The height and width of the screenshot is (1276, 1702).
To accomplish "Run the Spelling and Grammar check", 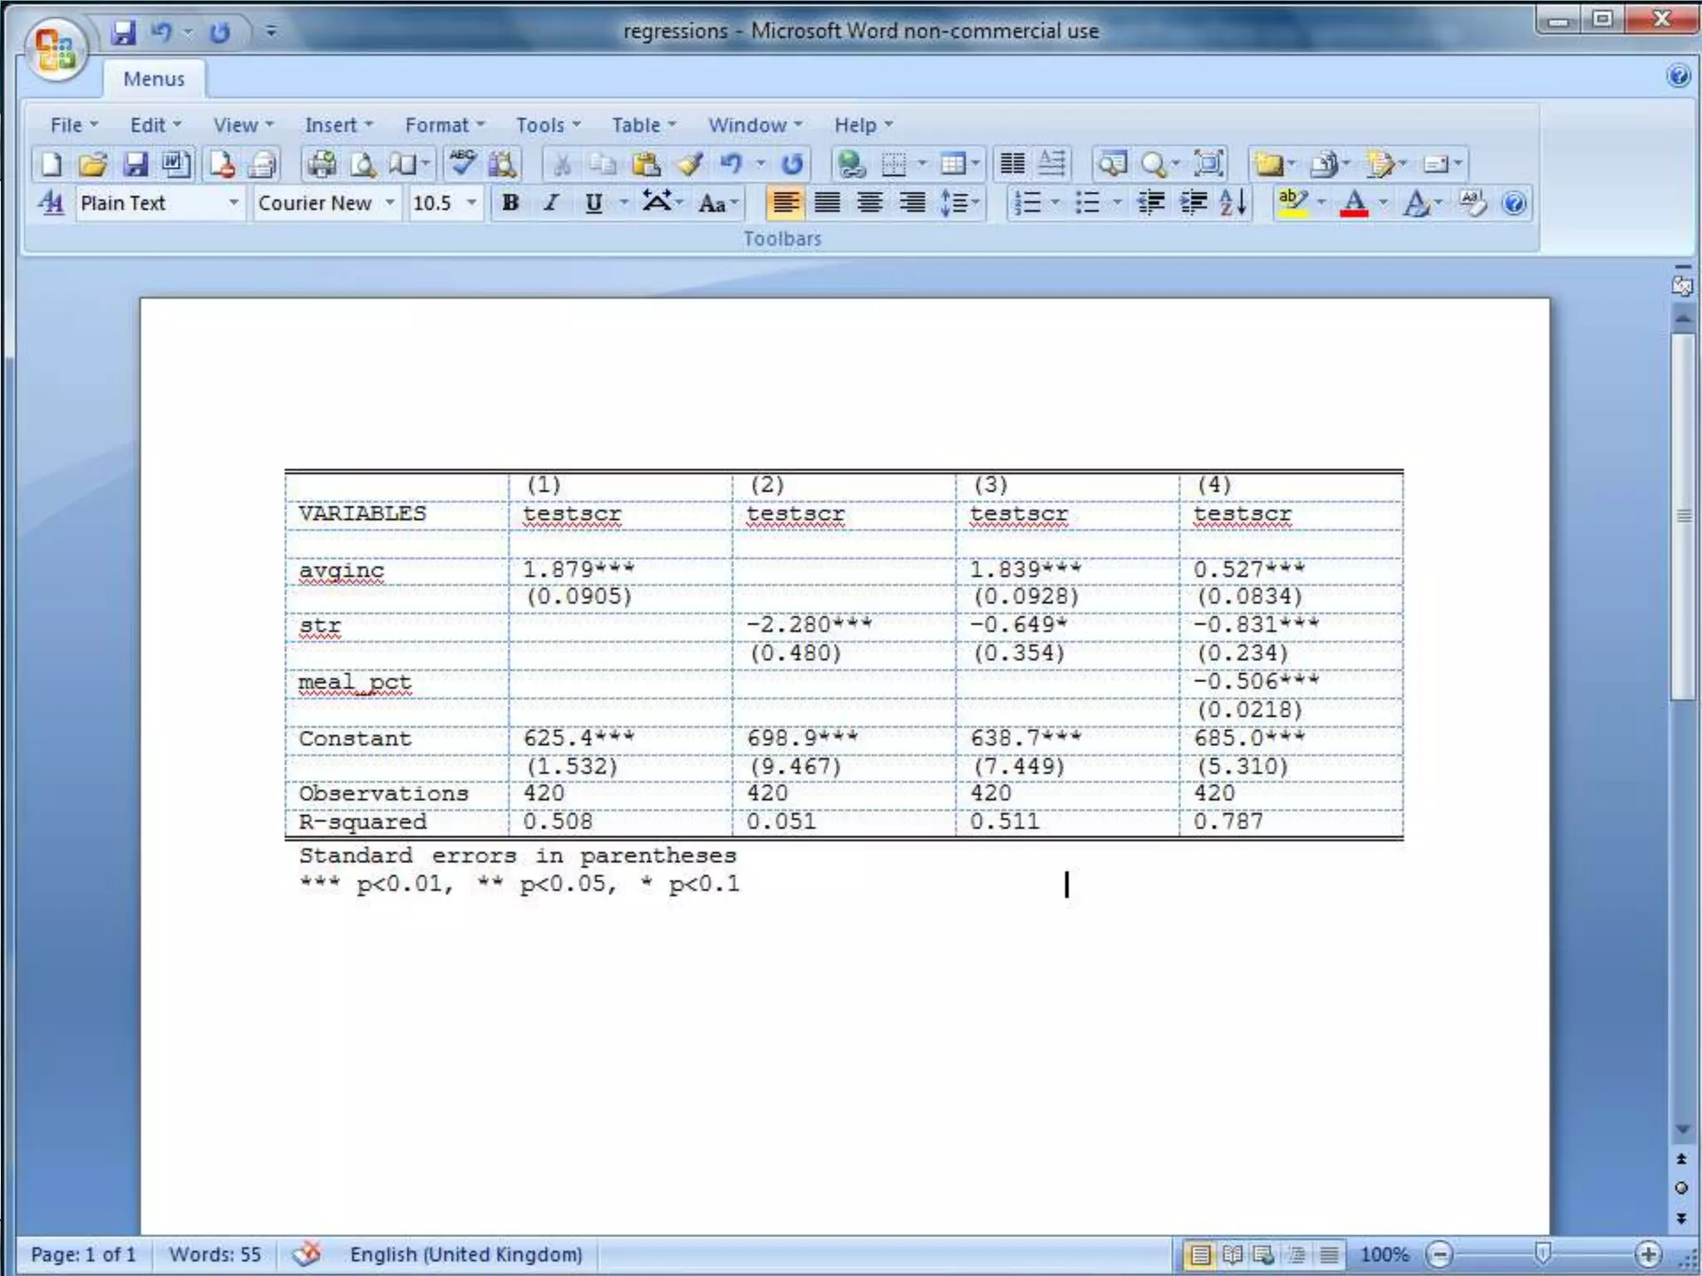I will pos(462,164).
